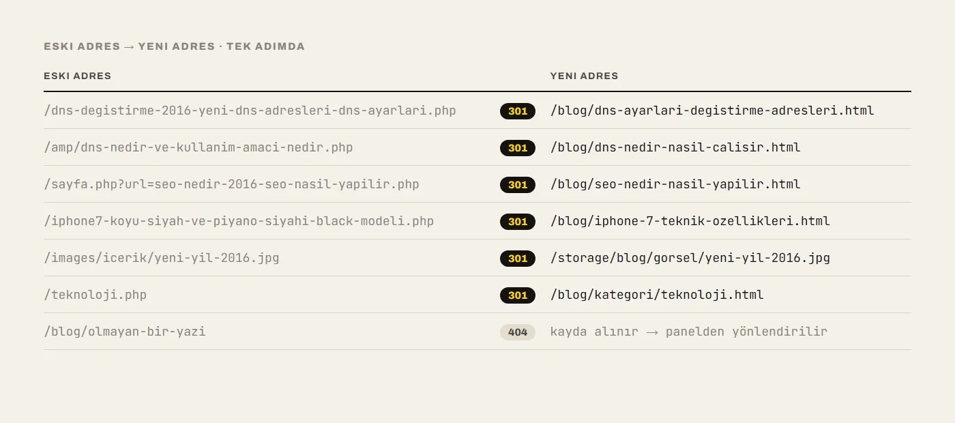Image resolution: width=955 pixels, height=423 pixels.
Task: Click the 301 badge in teknoloji.php row
Action: tap(518, 295)
